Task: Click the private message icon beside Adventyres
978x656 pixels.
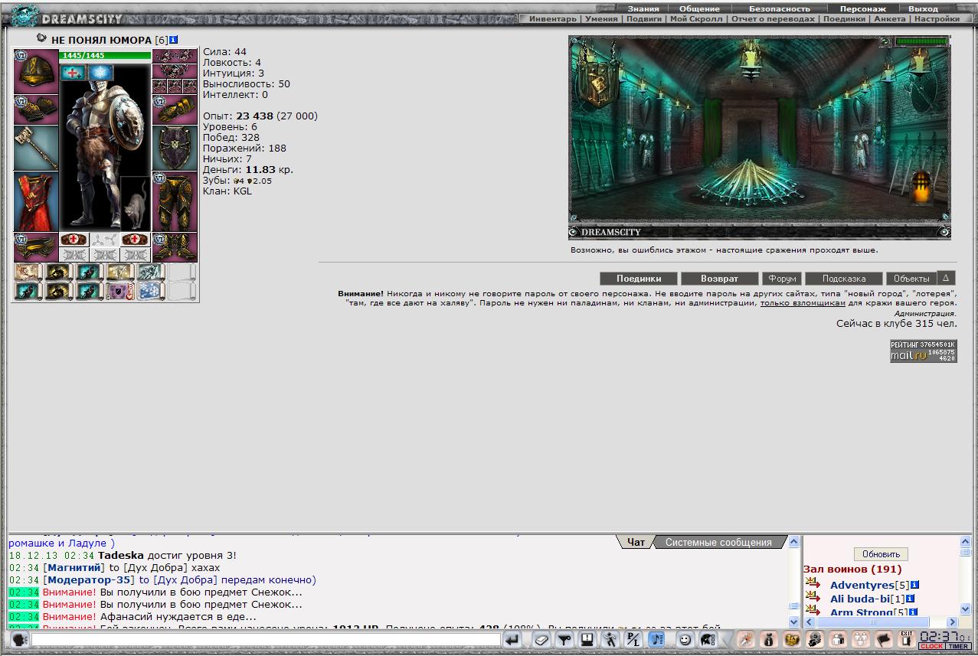Action: click(x=813, y=584)
